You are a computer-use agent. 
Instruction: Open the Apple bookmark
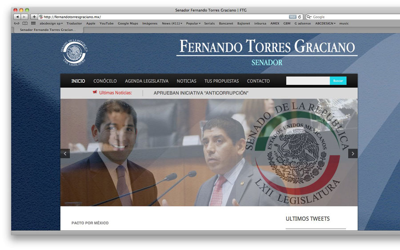pyautogui.click(x=91, y=24)
